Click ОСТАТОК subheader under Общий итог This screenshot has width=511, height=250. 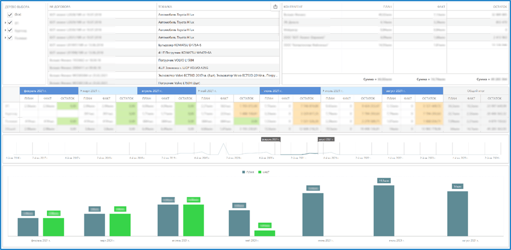[x=494, y=98]
